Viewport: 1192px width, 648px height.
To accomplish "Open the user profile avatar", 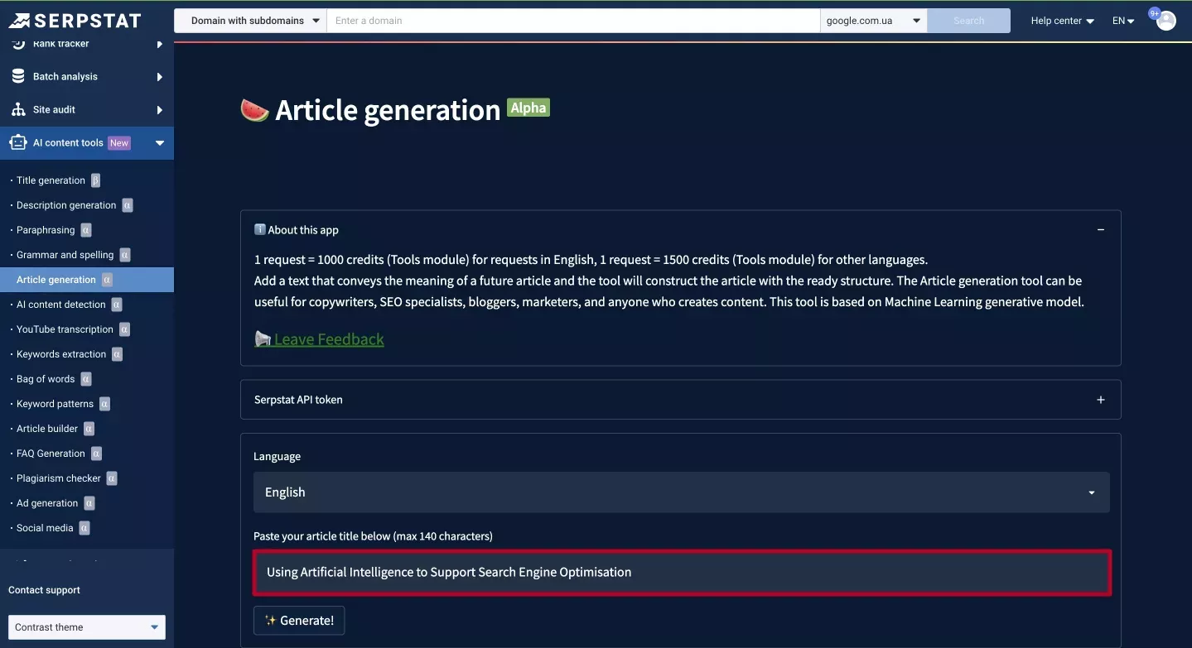I will [1166, 21].
